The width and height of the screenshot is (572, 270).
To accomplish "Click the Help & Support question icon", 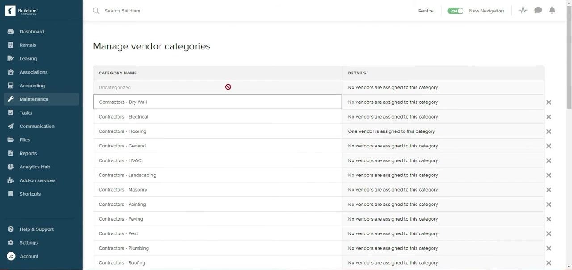I will pyautogui.click(x=11, y=229).
